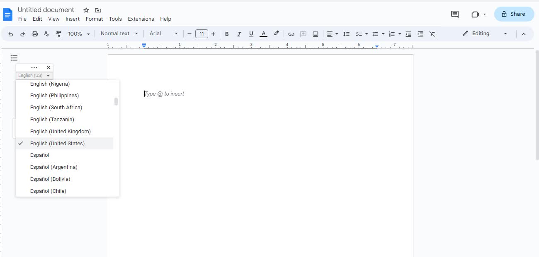Image resolution: width=539 pixels, height=257 pixels.
Task: Click the Share button
Action: point(514,14)
